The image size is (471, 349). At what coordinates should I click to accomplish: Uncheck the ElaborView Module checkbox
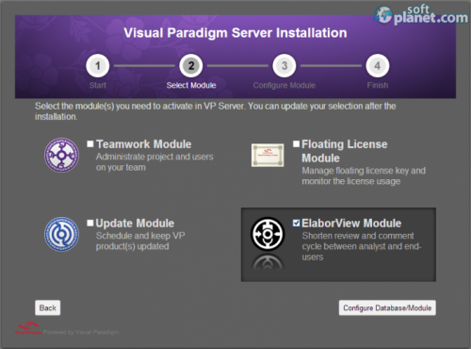tap(296, 223)
